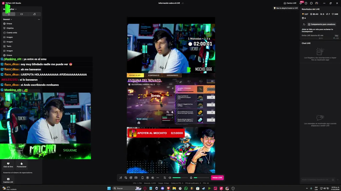
Task: Open the image and music tool
Action: [x=126, y=178]
